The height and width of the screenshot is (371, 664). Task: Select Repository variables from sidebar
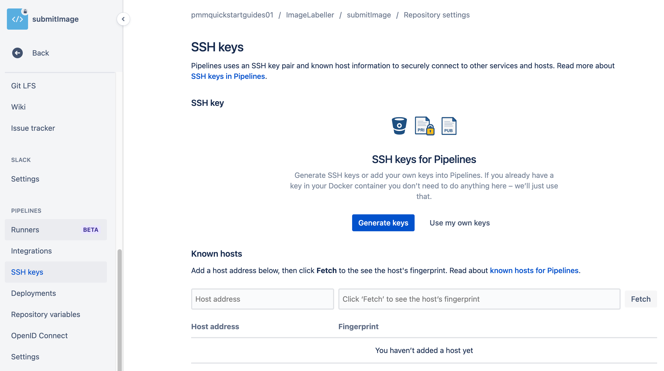coord(46,314)
